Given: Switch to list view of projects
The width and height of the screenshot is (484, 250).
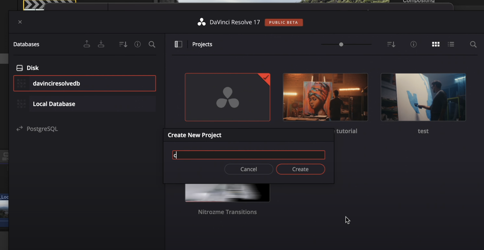Looking at the screenshot, I should click(x=451, y=44).
